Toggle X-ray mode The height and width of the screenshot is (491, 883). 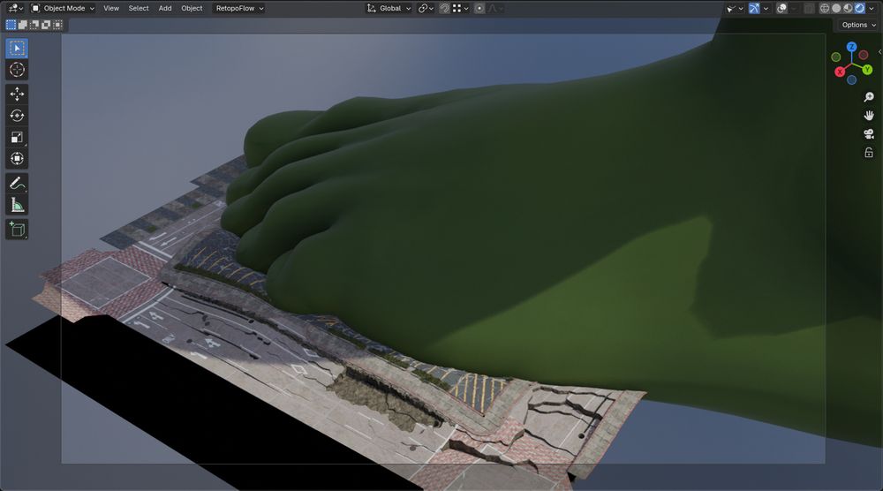click(x=809, y=9)
